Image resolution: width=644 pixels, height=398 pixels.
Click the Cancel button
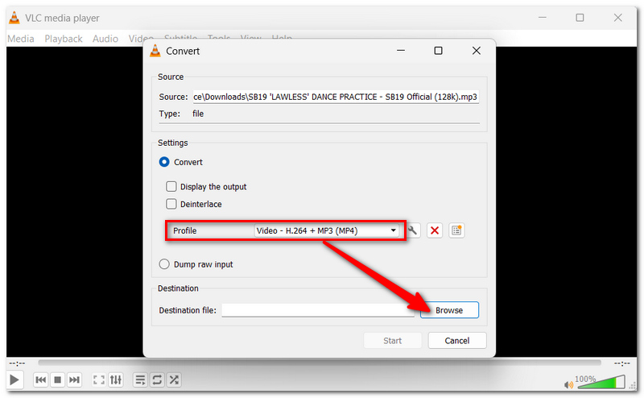[457, 341]
